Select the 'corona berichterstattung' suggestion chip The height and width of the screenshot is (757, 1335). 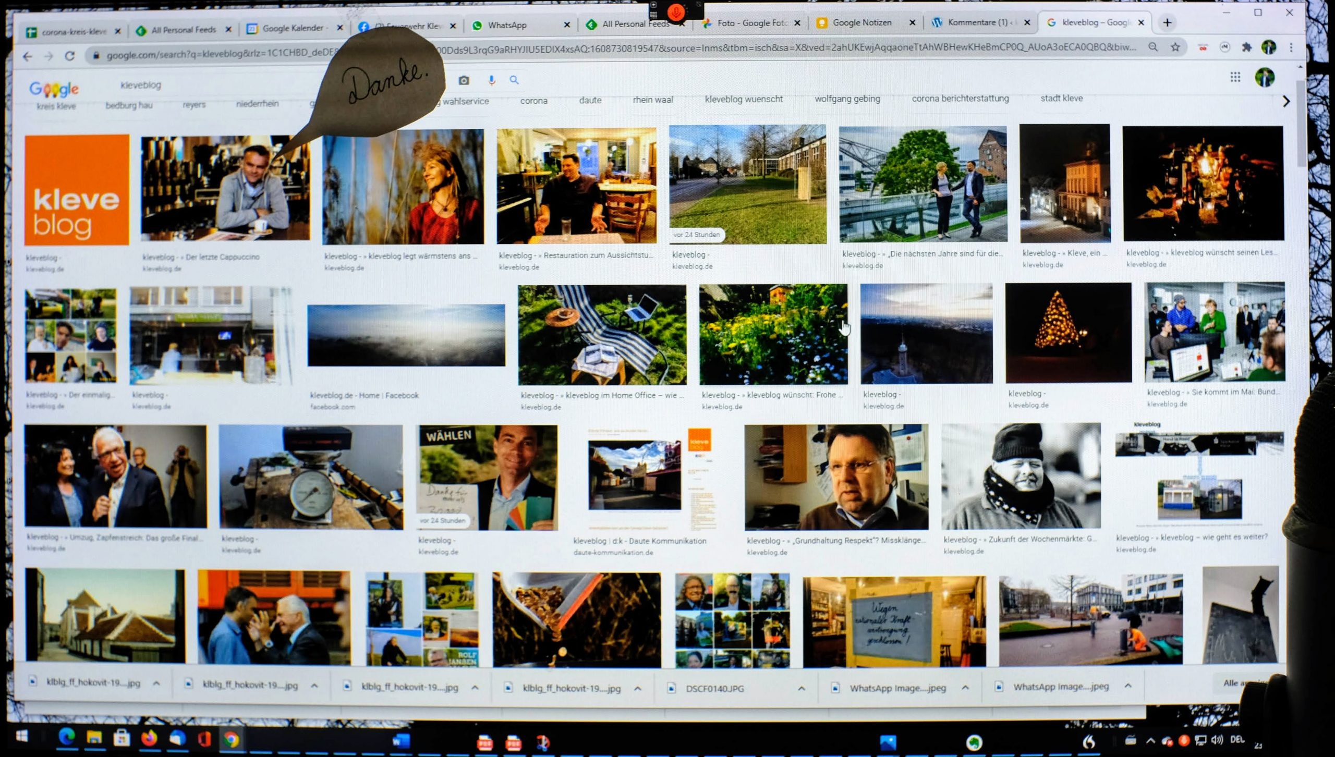[960, 98]
